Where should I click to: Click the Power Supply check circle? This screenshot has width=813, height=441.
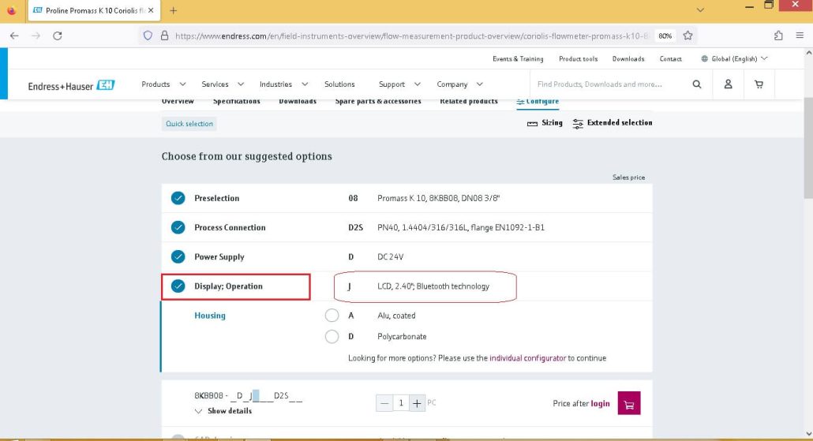click(178, 256)
